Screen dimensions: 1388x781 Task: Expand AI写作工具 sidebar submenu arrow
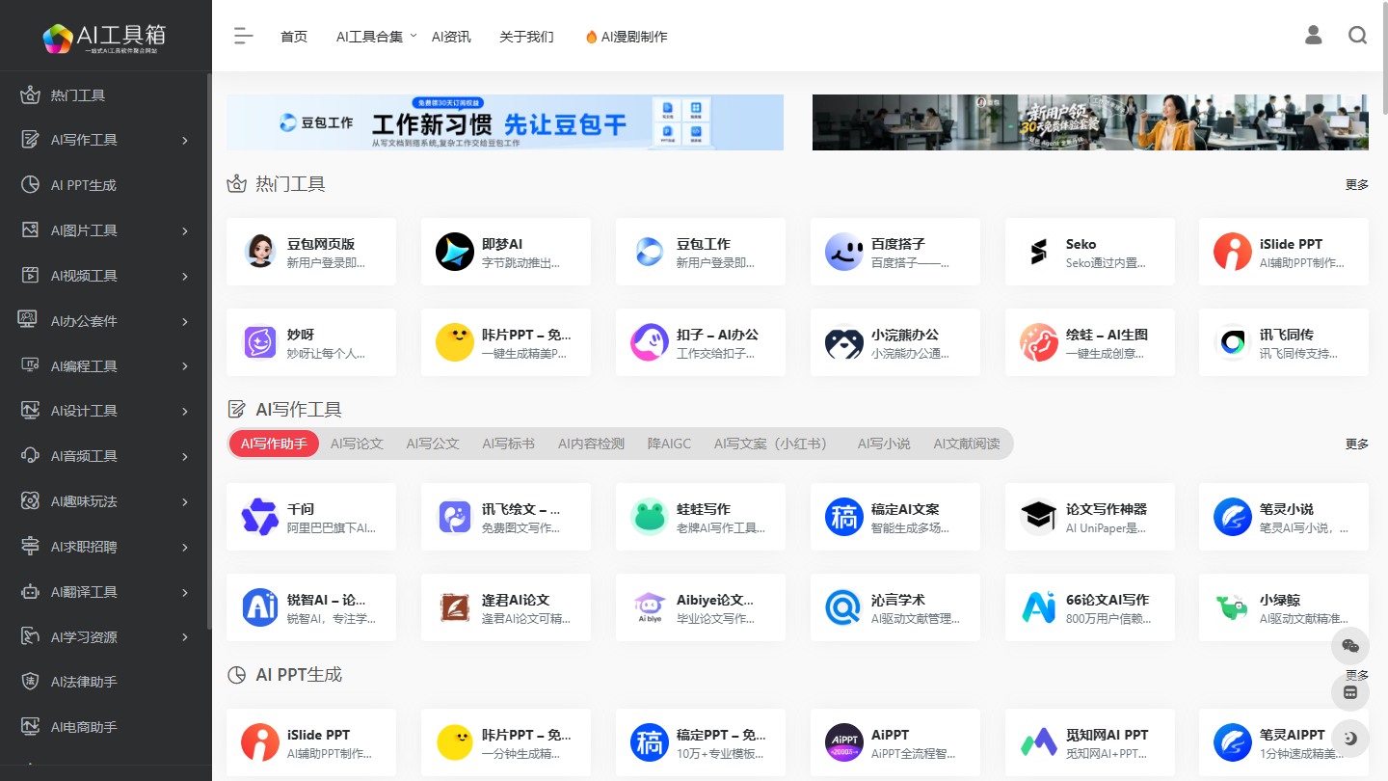185,141
